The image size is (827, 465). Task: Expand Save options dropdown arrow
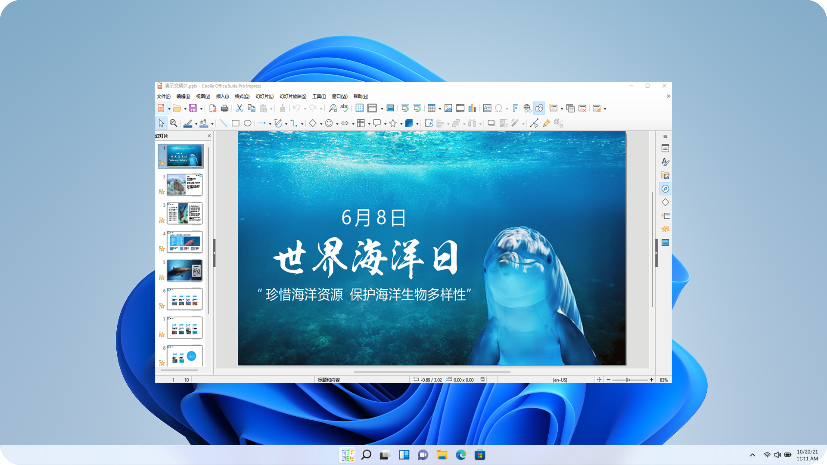[x=201, y=109]
